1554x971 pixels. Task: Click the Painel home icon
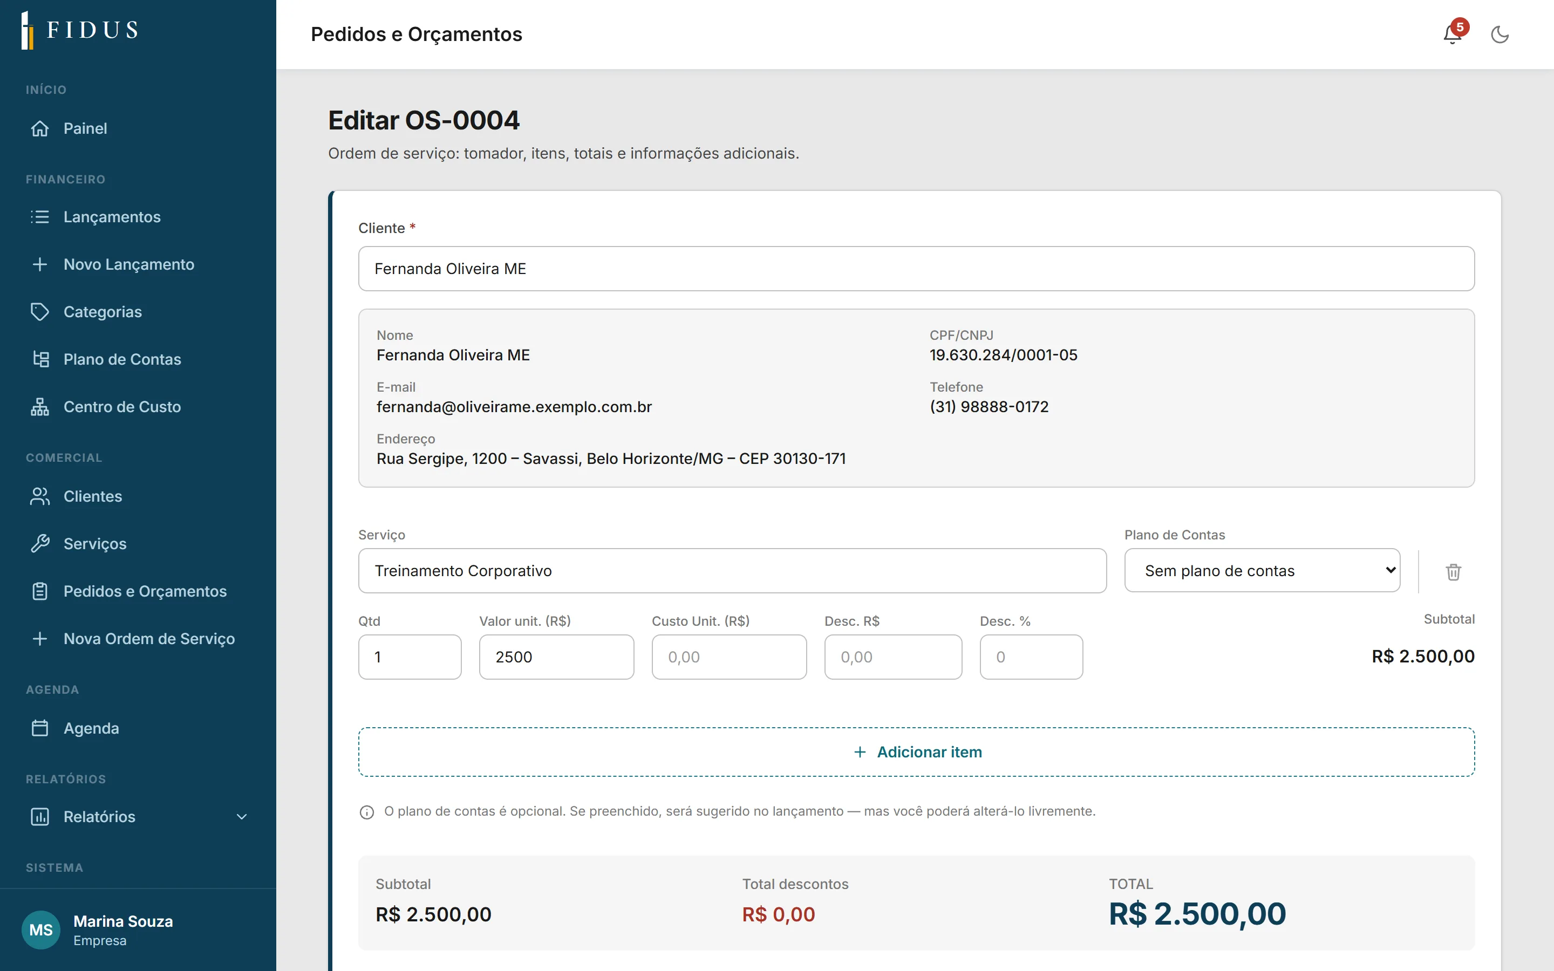pyautogui.click(x=40, y=128)
